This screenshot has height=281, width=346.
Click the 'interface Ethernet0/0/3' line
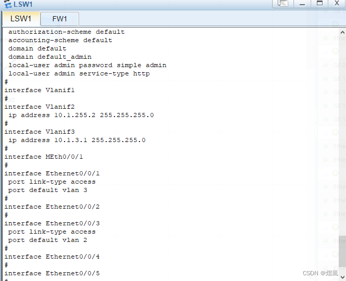[52, 223]
